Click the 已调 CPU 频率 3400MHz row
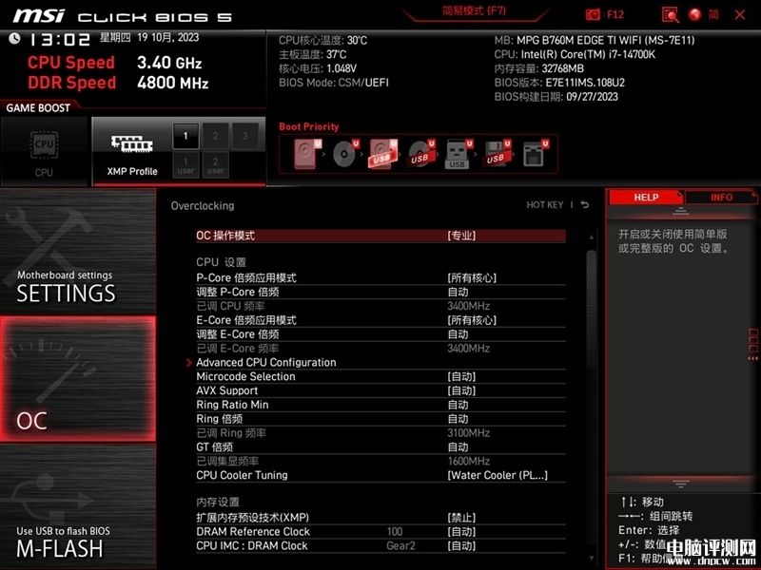Viewport: 761px width, 570px height. click(380, 306)
